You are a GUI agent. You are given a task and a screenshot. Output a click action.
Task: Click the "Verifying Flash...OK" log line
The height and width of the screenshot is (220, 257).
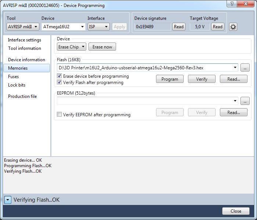(23, 171)
